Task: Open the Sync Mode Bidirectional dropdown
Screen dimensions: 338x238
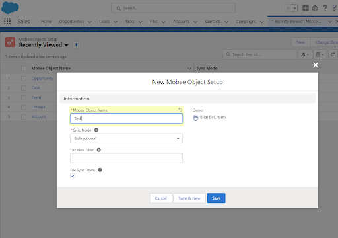Action: 126,138
